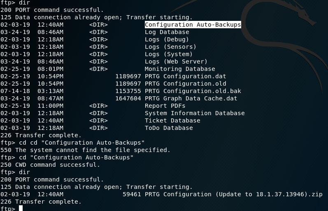Click the ToDo Database directory entry

click(x=169, y=128)
